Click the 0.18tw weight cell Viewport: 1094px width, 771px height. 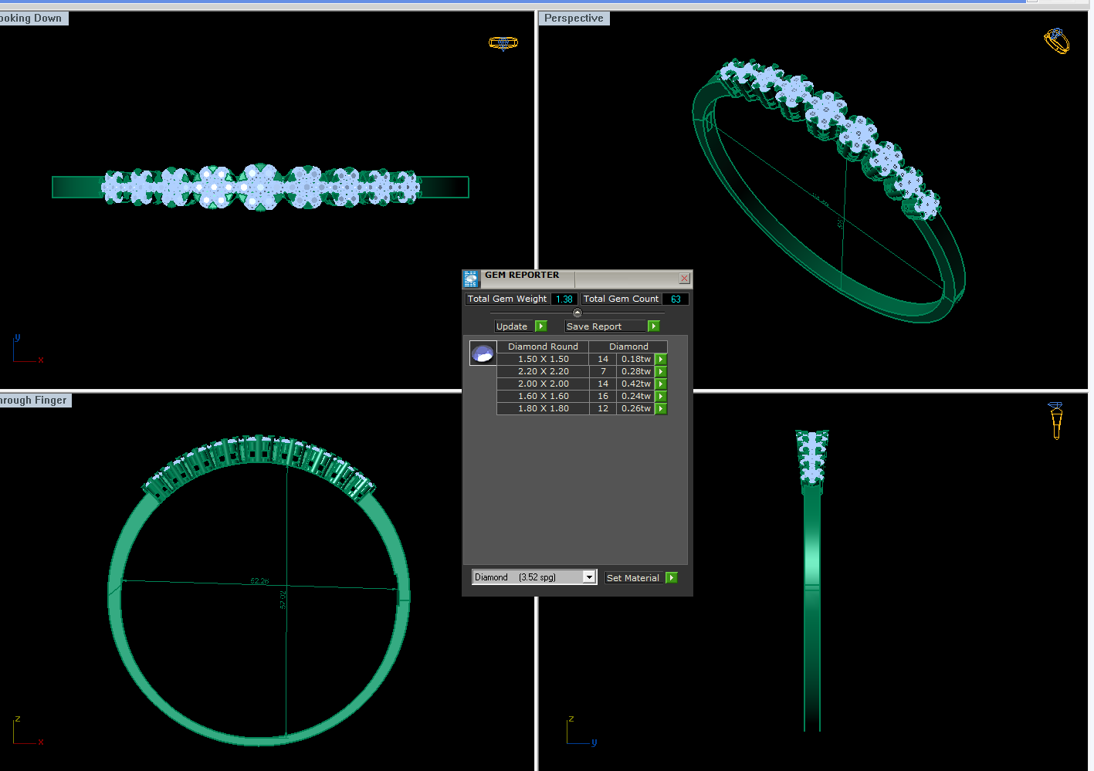(x=636, y=360)
